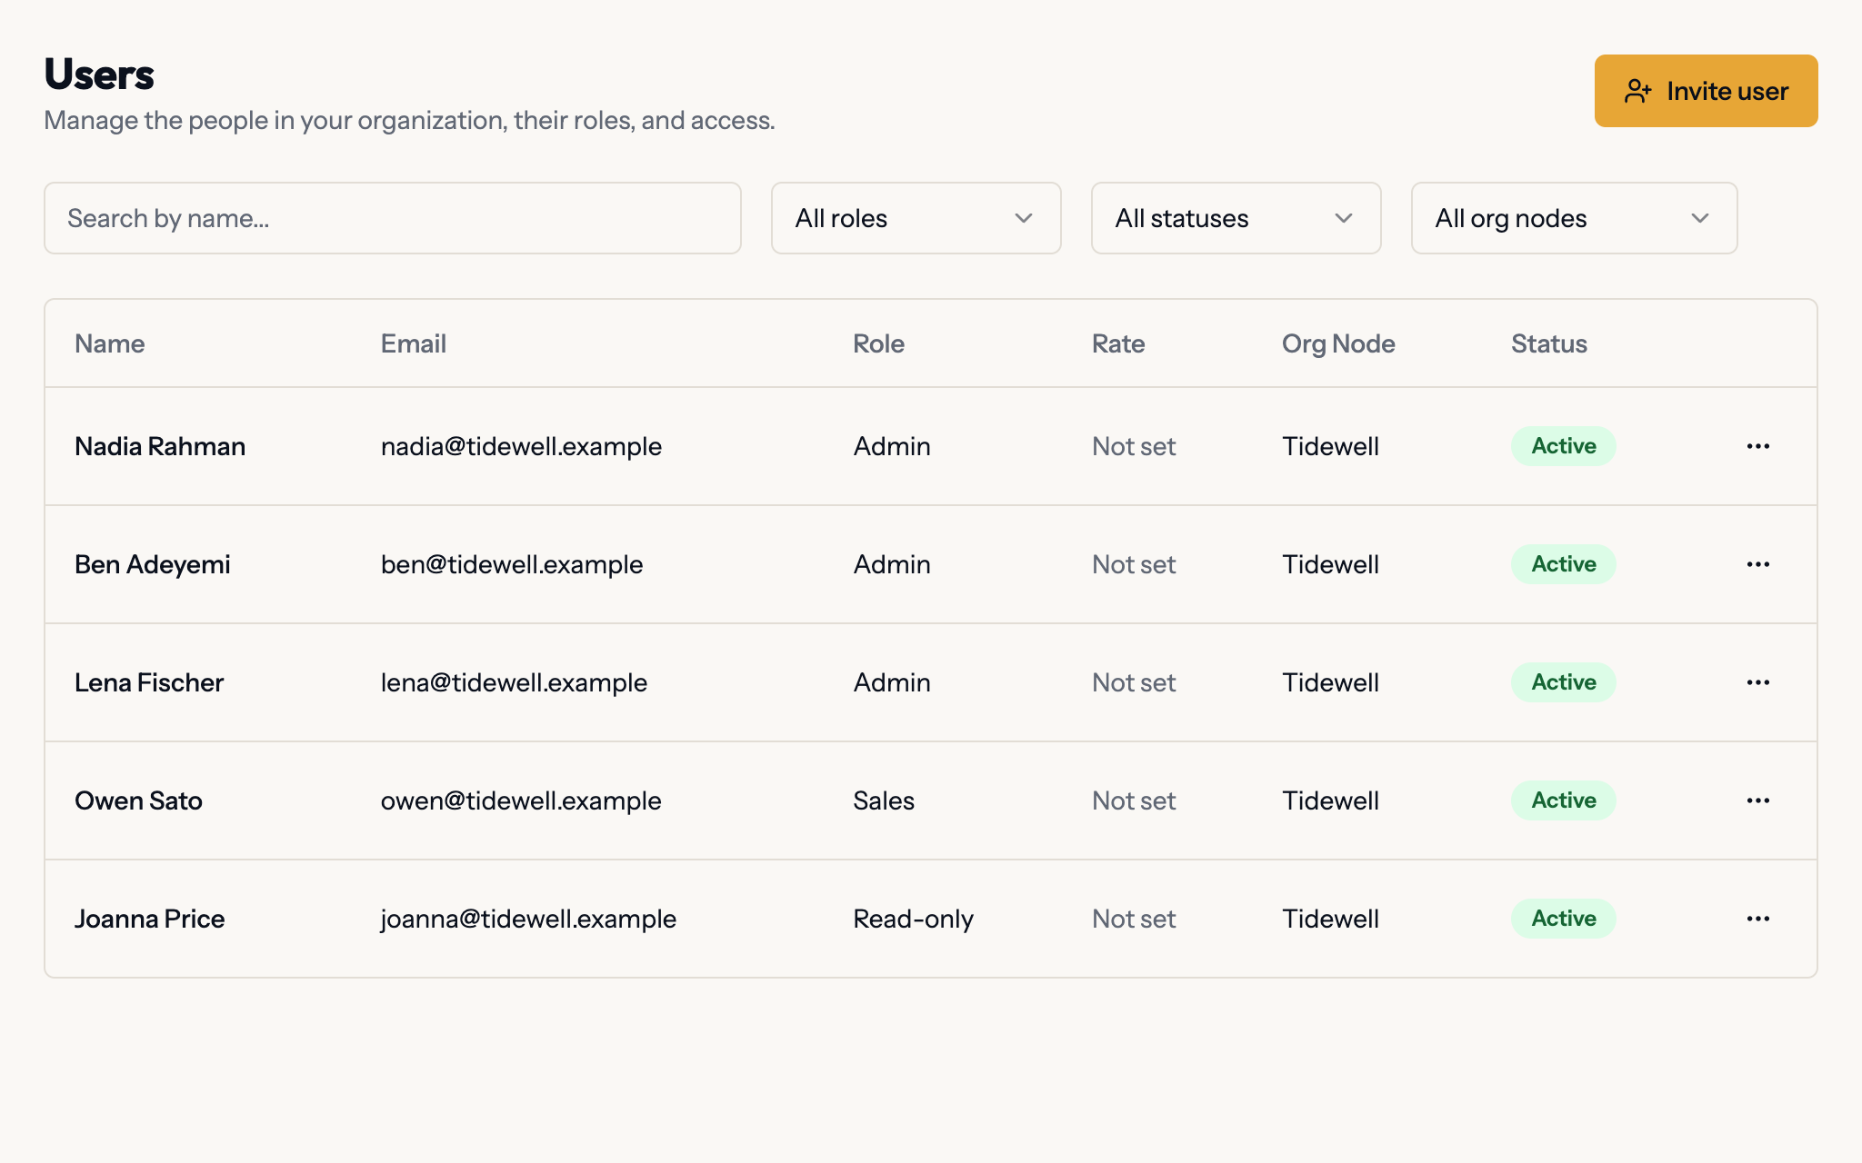Click email lena@tidewell.example
This screenshot has height=1163, width=1862.
[514, 682]
